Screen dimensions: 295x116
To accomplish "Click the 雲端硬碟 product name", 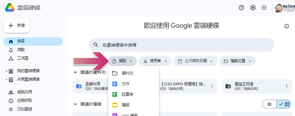I will pyautogui.click(x=29, y=8).
